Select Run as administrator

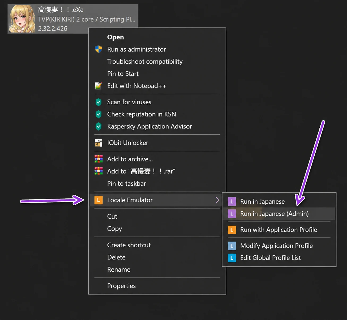tap(157, 49)
